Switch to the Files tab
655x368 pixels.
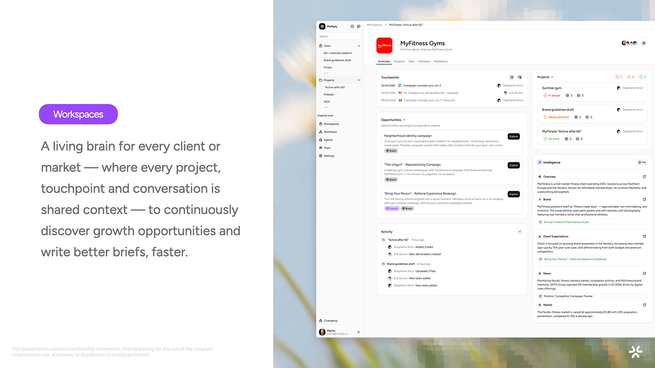tap(411, 61)
